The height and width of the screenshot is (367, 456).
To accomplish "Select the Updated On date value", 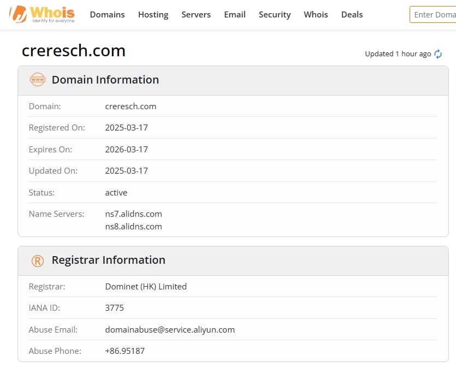I will coord(127,171).
